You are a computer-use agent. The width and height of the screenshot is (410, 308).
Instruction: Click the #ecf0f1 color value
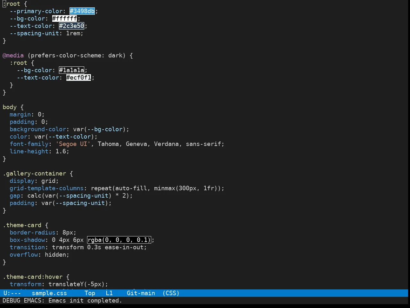[x=79, y=78]
